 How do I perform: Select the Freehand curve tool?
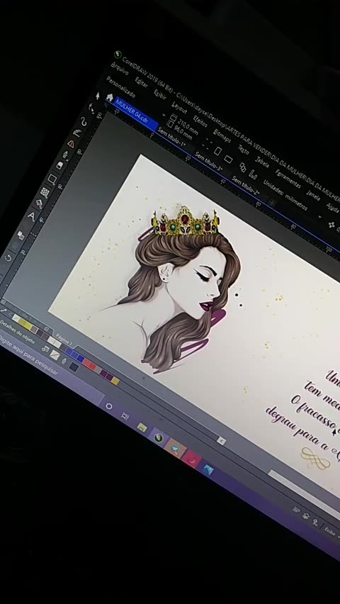84,122
